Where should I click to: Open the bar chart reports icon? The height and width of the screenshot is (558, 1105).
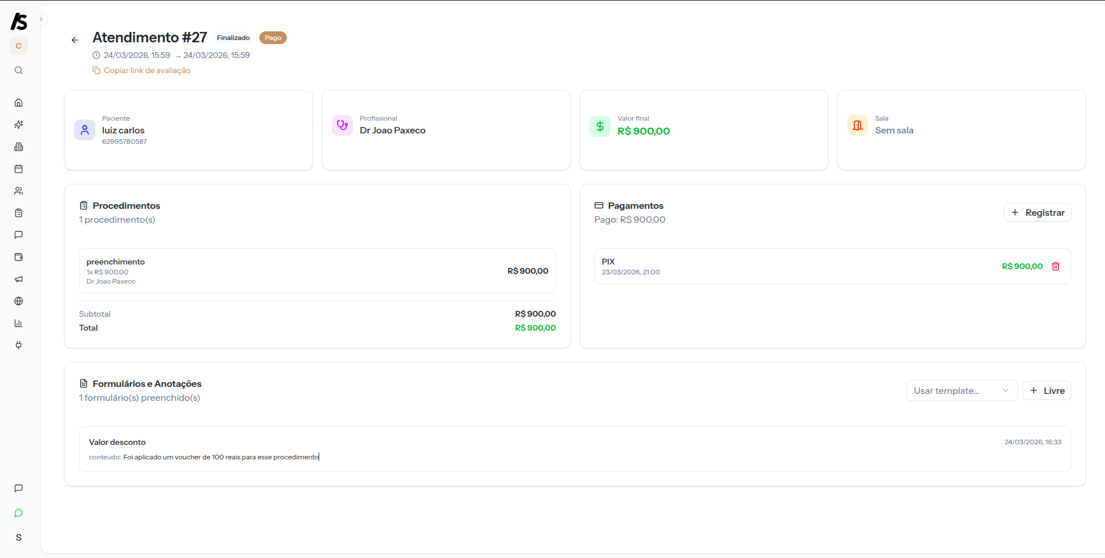click(19, 323)
